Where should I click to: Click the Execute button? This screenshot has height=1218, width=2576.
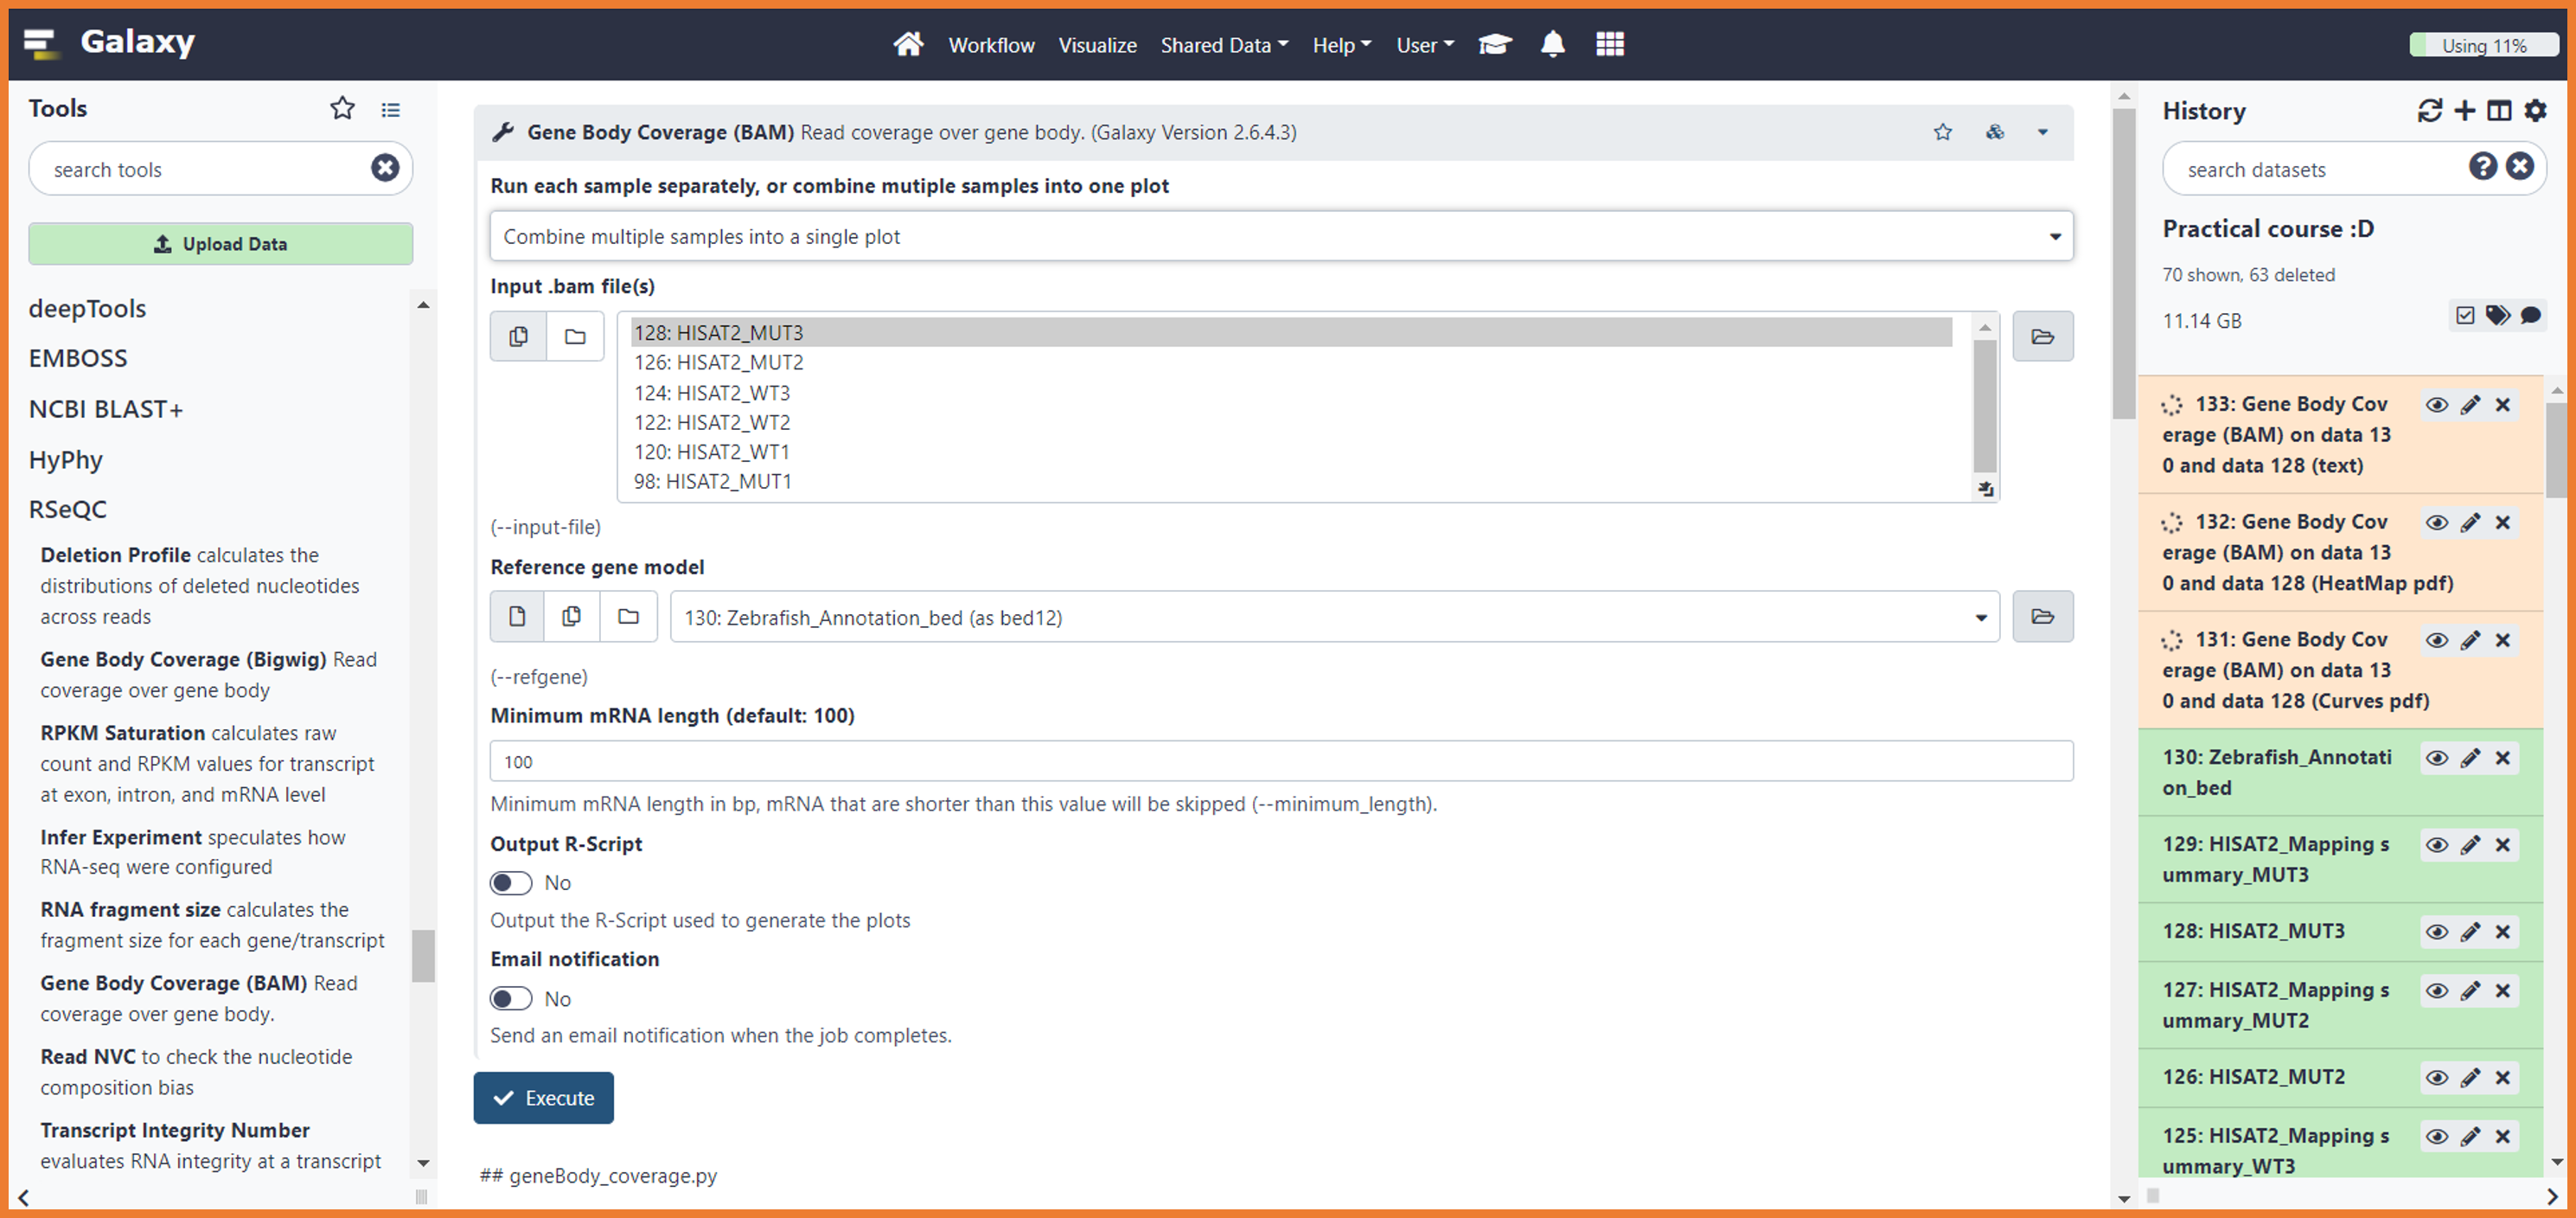pos(543,1098)
